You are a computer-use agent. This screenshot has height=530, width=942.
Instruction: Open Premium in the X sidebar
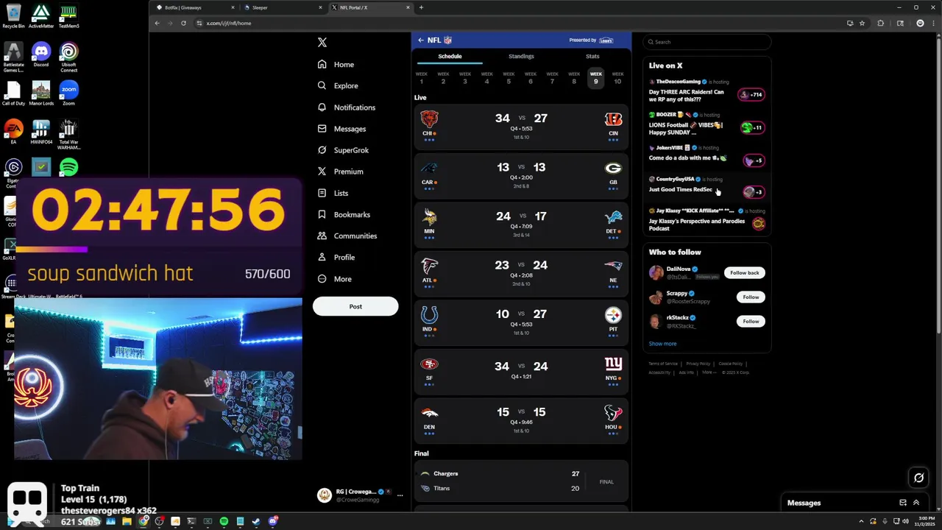click(x=340, y=172)
